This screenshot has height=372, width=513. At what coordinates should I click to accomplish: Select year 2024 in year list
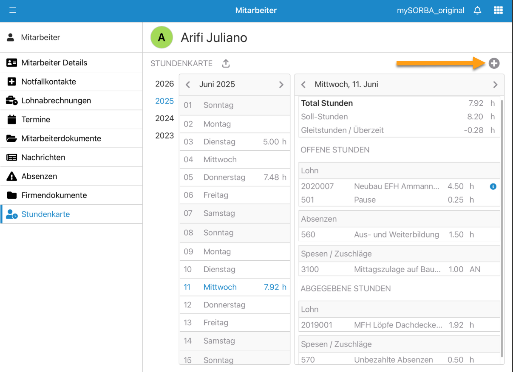(164, 118)
